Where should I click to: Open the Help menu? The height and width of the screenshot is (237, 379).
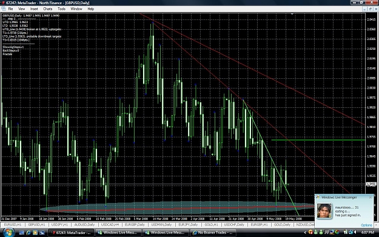[x=90, y=9]
